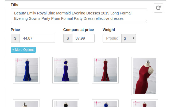Click the dollar sign before Price field
Image resolution: width=171 pixels, height=107 pixels.
tap(15, 38)
